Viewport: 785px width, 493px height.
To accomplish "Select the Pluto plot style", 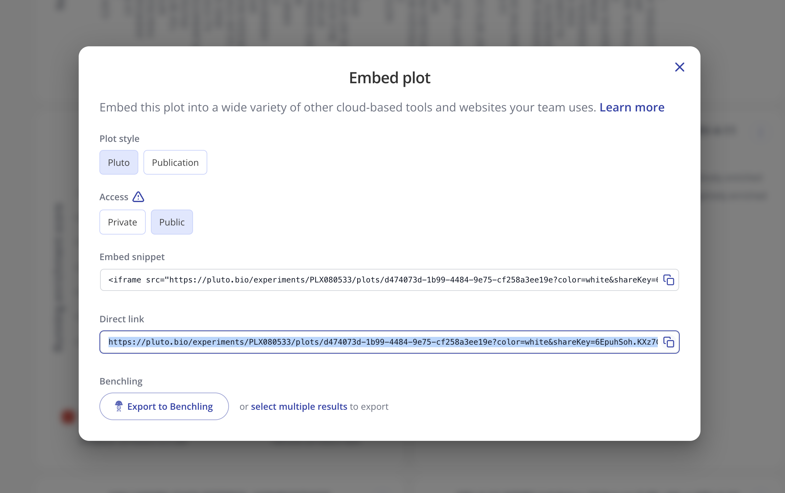I will click(119, 162).
